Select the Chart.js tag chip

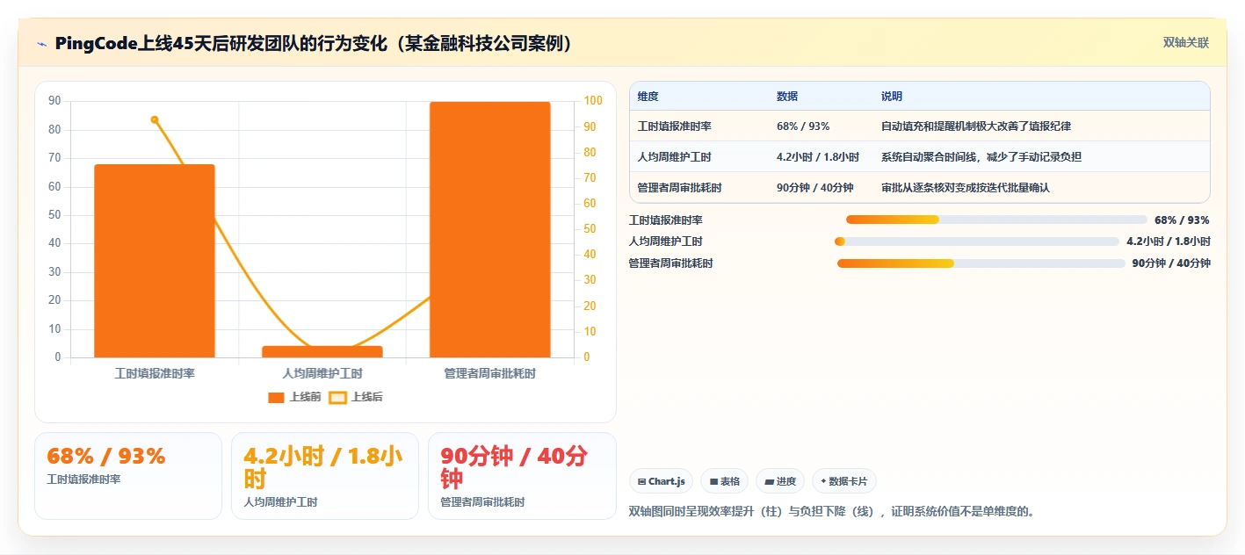point(661,481)
